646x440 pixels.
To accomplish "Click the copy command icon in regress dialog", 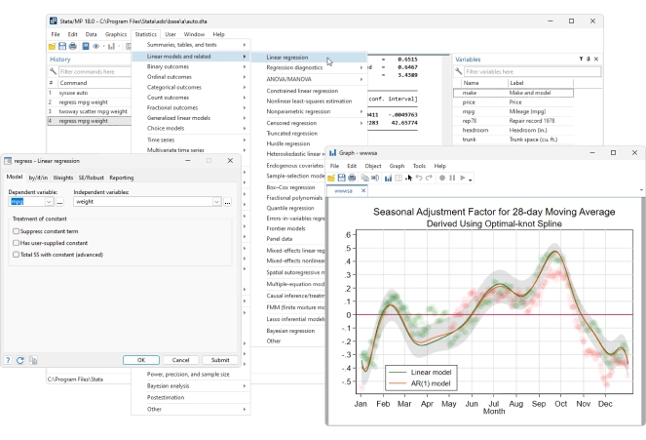I will [x=31, y=360].
